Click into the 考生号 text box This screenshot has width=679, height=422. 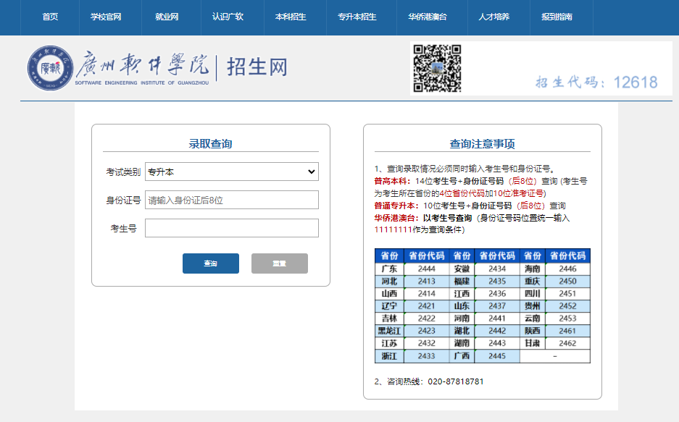231,228
